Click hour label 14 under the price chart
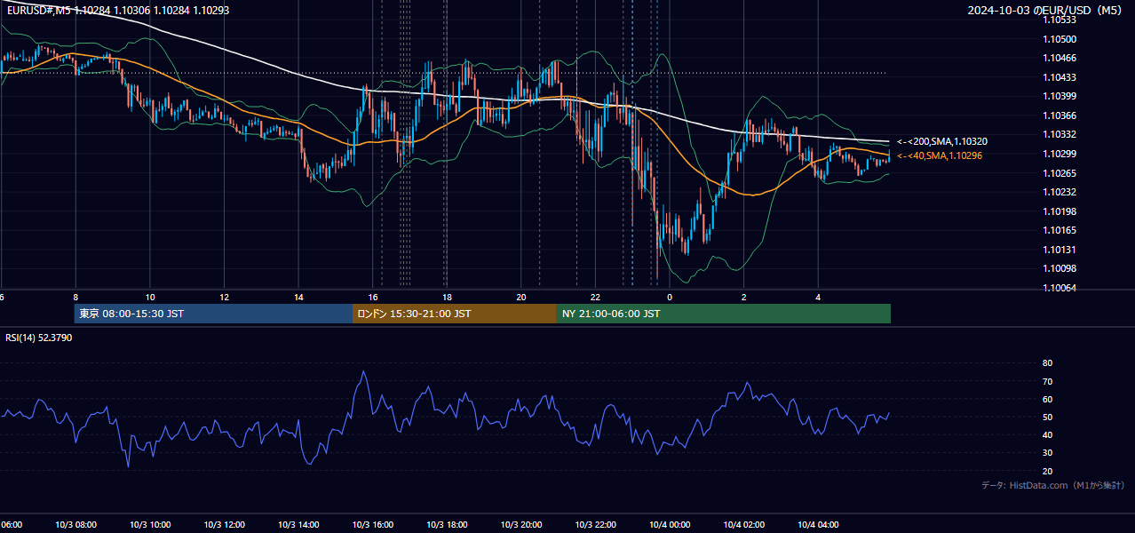 (x=298, y=297)
